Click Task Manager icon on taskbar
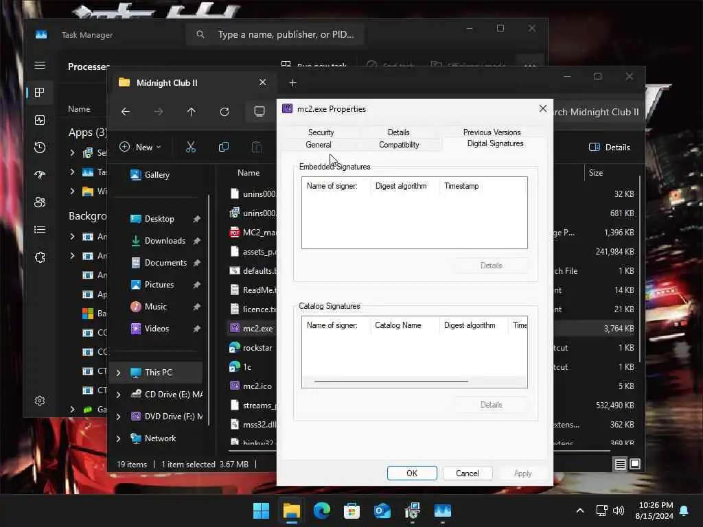The width and height of the screenshot is (703, 527). (443, 511)
